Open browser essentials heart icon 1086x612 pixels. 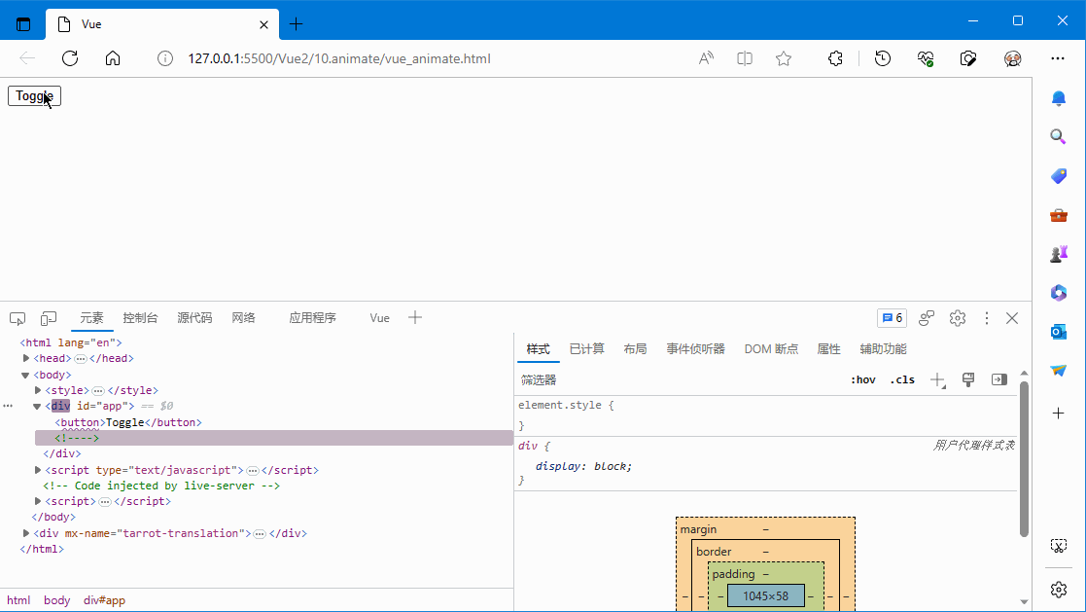[926, 58]
